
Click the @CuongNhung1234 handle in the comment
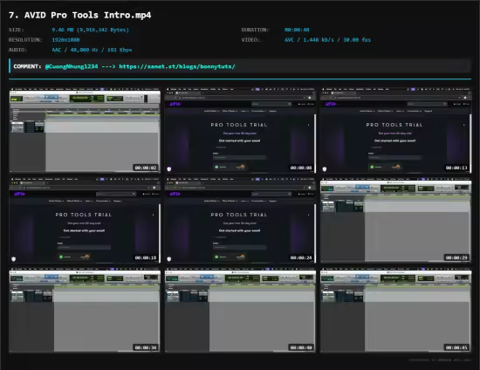click(72, 66)
